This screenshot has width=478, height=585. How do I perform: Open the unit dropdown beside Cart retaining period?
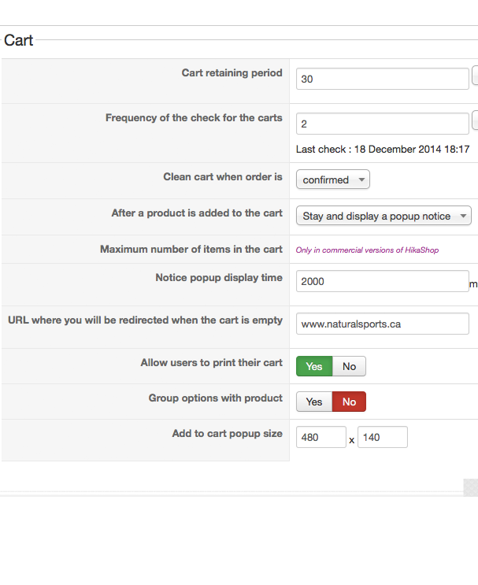(475, 76)
